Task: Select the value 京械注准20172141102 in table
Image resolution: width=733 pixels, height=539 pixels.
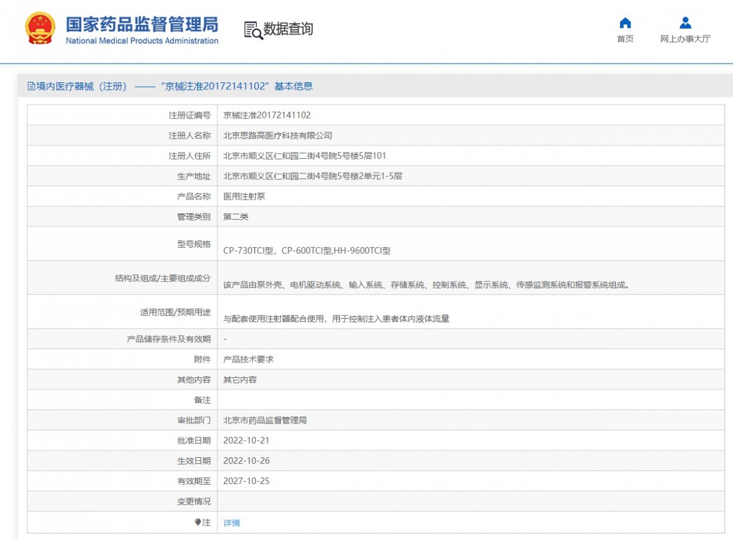Action: tap(267, 115)
